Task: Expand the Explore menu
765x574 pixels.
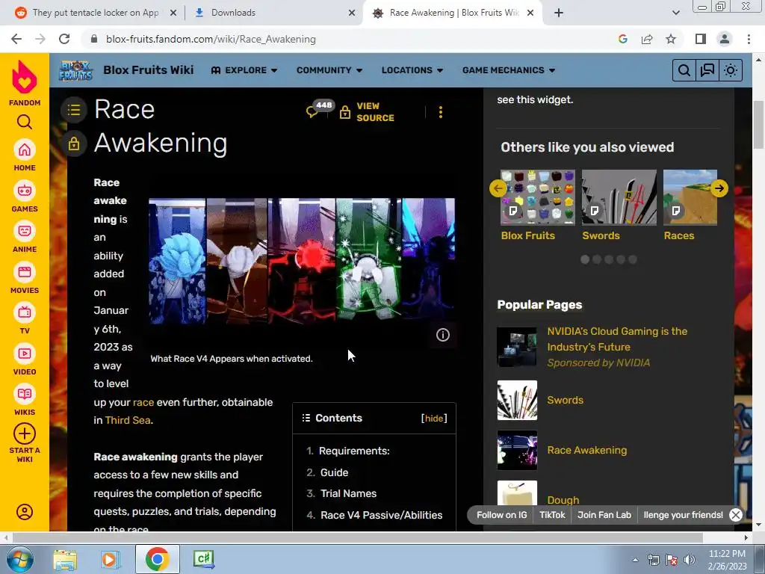Action: (244, 70)
